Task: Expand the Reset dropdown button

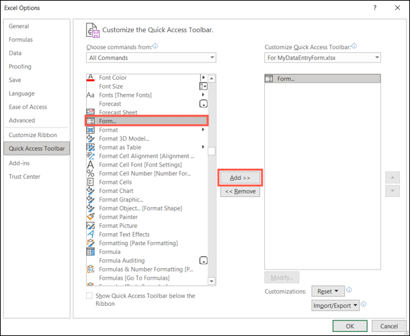Action: (x=328, y=291)
